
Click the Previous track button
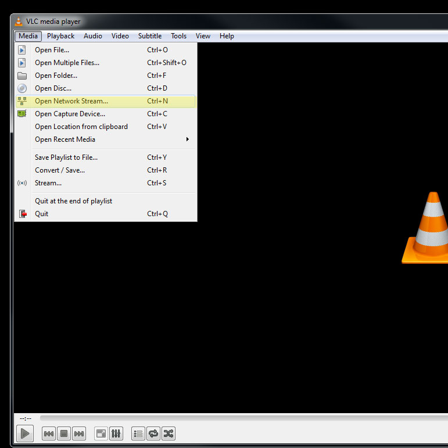49,433
